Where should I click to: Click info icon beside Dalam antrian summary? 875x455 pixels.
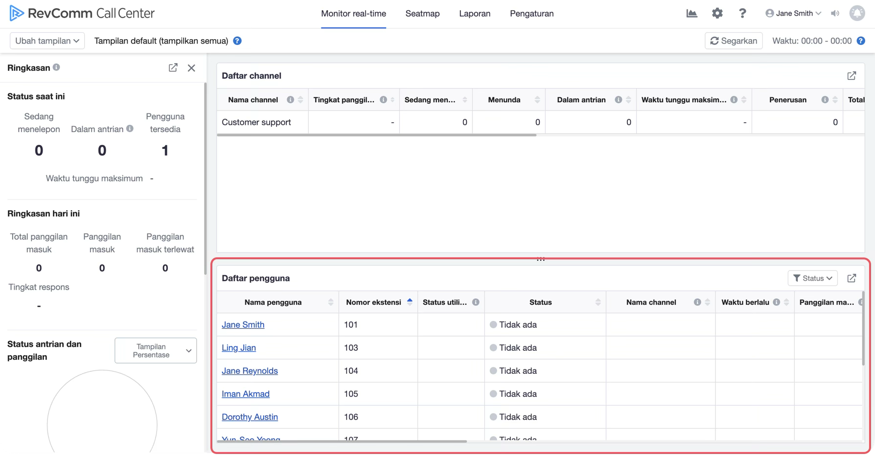[x=130, y=129]
